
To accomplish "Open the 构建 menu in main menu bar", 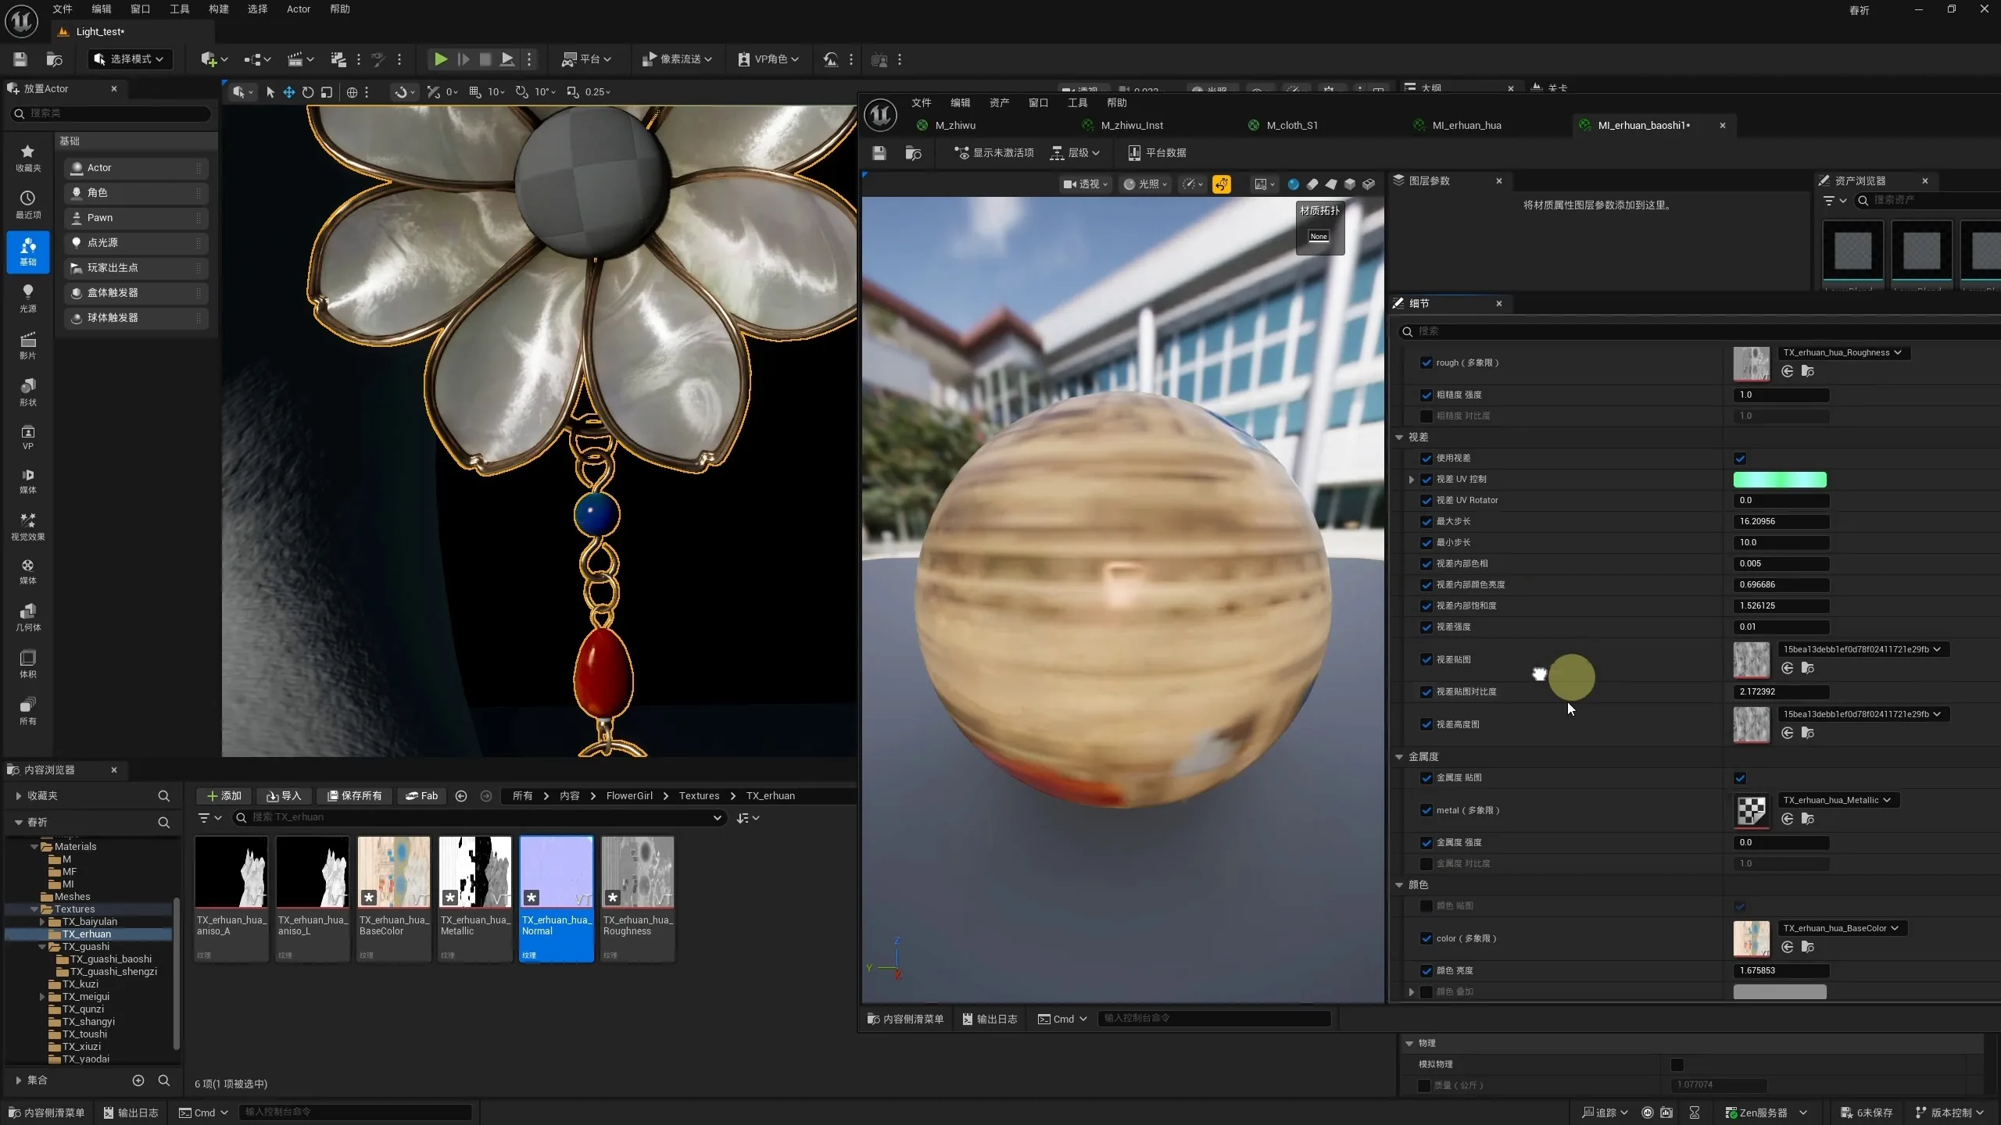I will [x=219, y=9].
